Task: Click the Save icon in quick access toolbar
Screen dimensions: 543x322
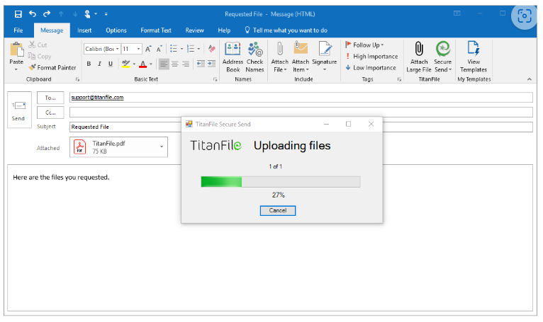Action: [18, 14]
